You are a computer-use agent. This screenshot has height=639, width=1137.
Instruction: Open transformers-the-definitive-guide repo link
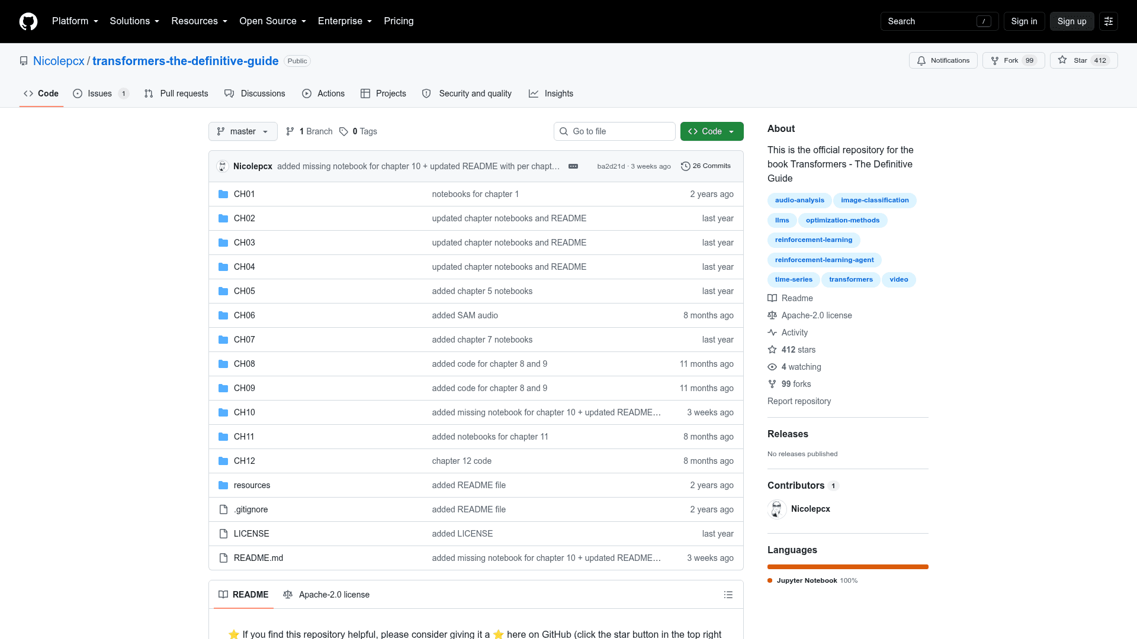(x=185, y=61)
